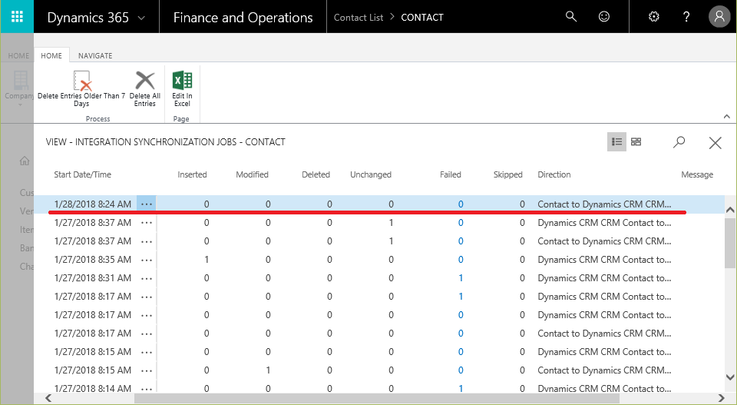The width and height of the screenshot is (737, 405).
Task: Click Modified value 1 in 8:15 AM row
Action: 268,370
